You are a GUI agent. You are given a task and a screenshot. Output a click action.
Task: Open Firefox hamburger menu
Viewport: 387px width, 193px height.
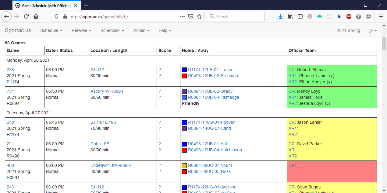(x=381, y=17)
